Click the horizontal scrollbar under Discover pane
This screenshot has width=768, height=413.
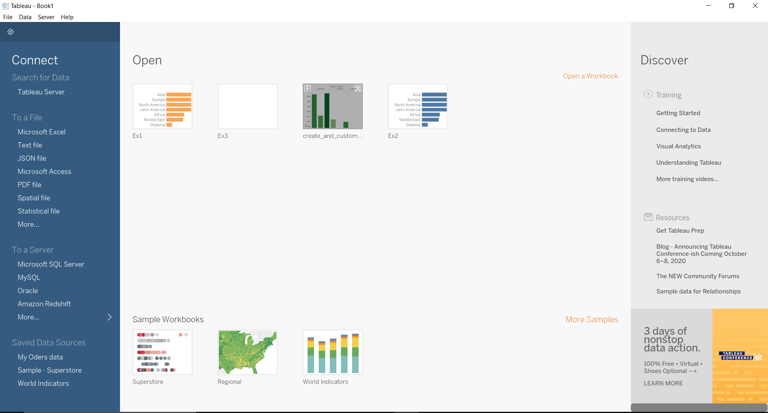699,407
